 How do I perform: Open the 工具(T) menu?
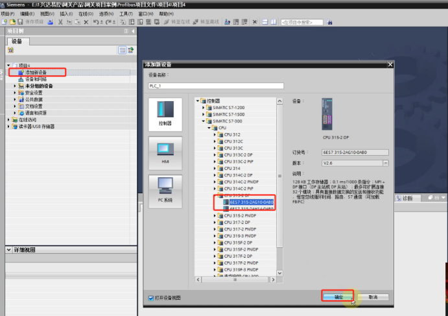click(126, 14)
